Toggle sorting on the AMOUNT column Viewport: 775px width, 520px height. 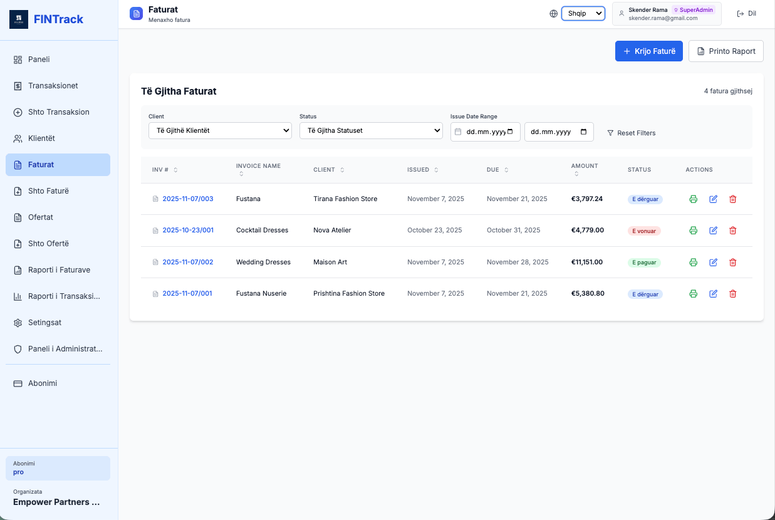click(x=585, y=169)
